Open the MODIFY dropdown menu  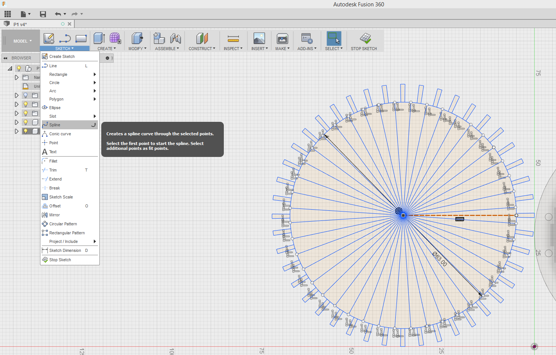point(137,49)
